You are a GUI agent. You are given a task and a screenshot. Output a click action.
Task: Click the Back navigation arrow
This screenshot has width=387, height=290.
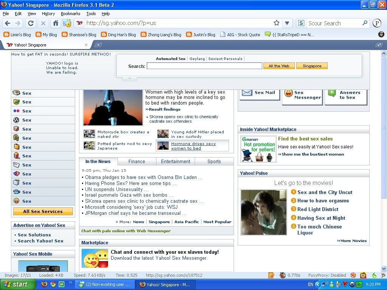pyautogui.click(x=8, y=23)
